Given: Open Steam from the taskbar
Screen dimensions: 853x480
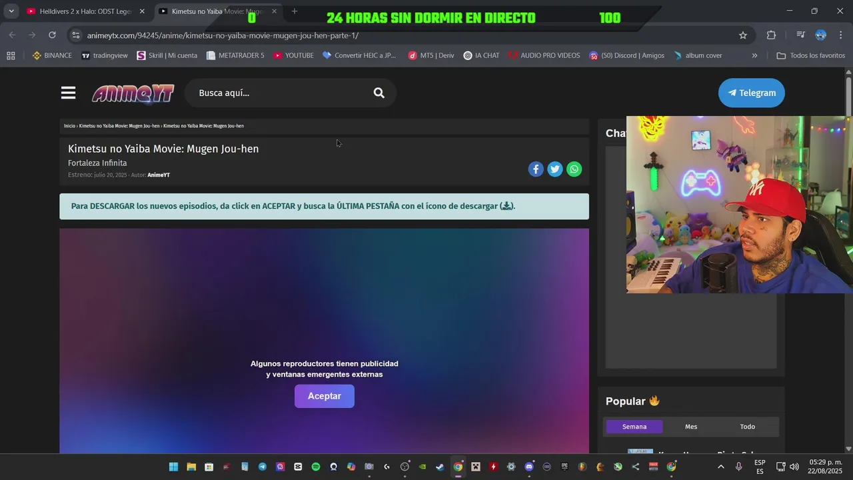Looking at the screenshot, I should (440, 467).
